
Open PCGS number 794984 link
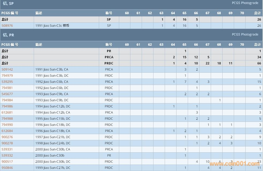(7, 100)
